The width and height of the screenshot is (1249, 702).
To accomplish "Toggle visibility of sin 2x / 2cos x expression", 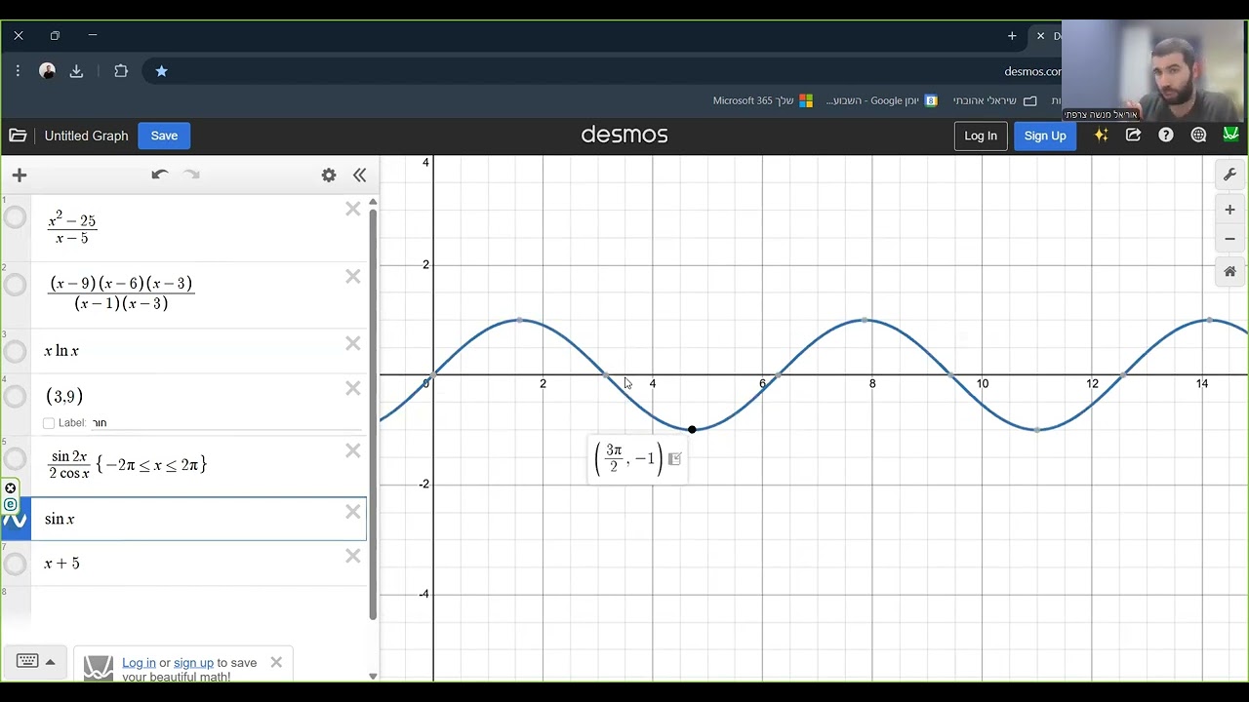I will click(x=16, y=458).
